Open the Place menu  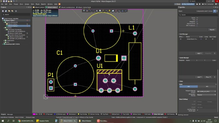[x=21, y=4]
